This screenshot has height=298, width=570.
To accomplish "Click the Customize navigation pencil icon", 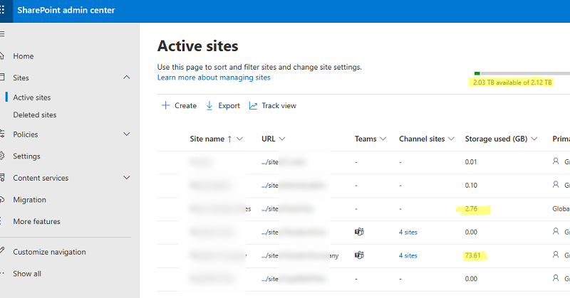I will 2,250.
